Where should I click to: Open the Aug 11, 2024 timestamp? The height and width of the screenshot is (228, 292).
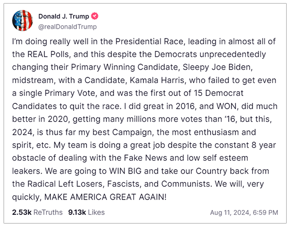point(231,213)
